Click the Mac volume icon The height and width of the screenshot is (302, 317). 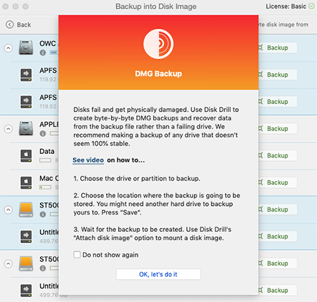click(26, 183)
